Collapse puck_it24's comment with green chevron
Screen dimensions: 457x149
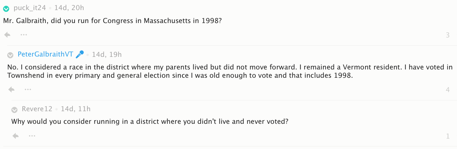6,9
